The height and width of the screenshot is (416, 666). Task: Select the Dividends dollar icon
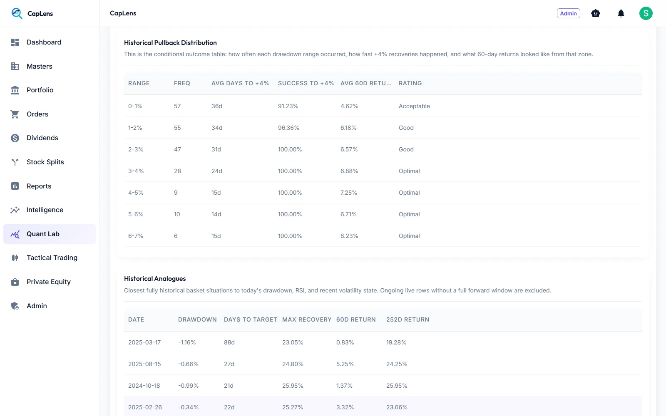15,138
